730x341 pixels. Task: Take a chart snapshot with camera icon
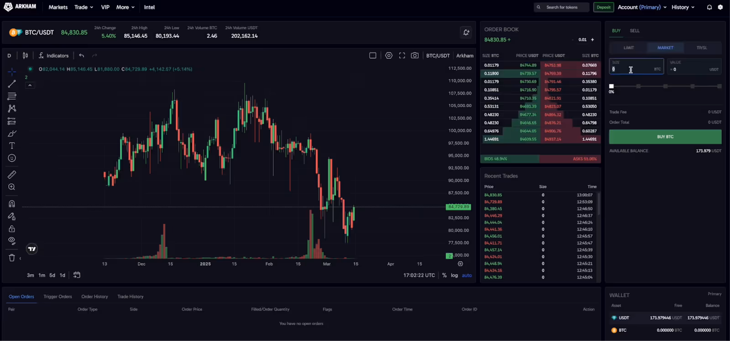point(415,56)
